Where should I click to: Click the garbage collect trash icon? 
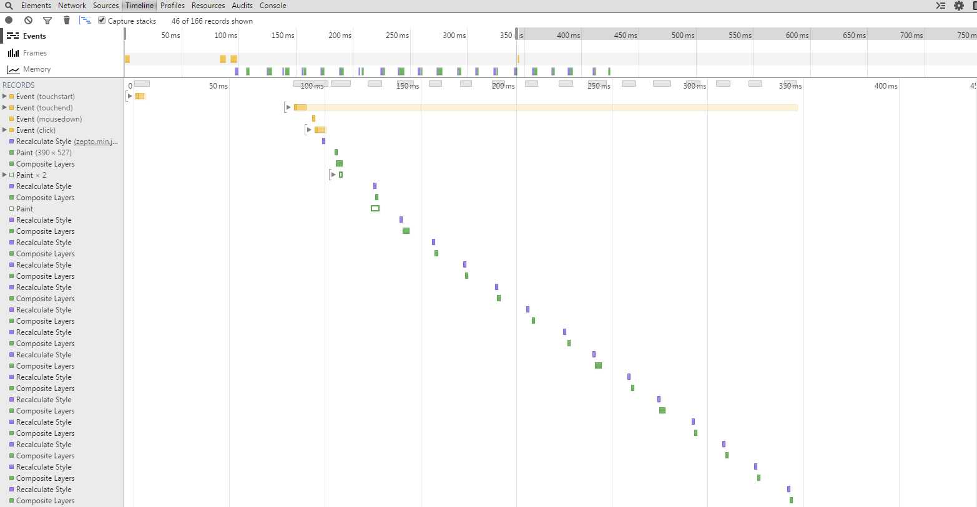(x=67, y=21)
